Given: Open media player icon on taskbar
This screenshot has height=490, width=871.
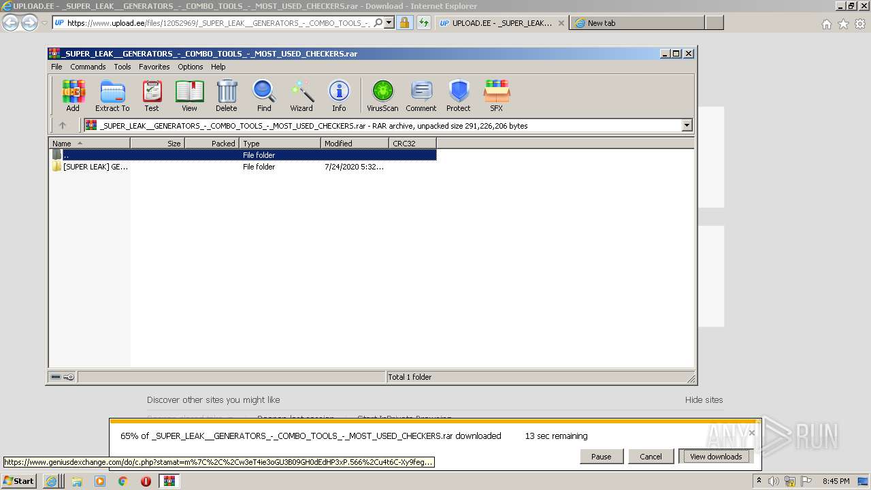Looking at the screenshot, I should point(100,481).
